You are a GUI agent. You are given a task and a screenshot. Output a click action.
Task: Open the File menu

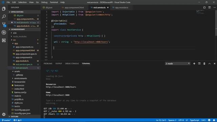tap(8, 2)
